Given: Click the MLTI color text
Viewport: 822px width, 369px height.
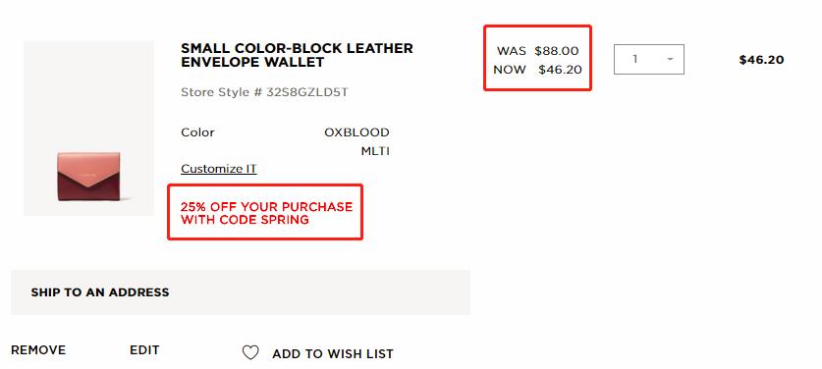Looking at the screenshot, I should coord(375,151).
